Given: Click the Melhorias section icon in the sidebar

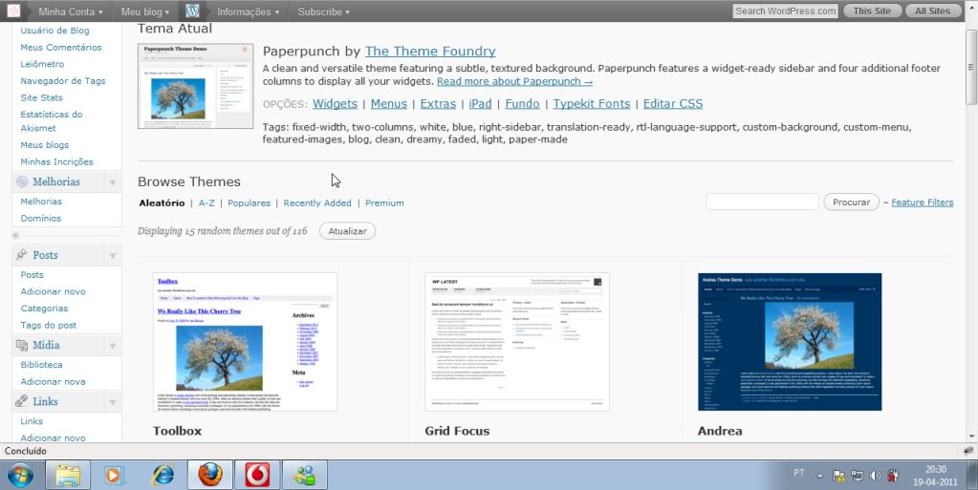Looking at the screenshot, I should coord(20,181).
